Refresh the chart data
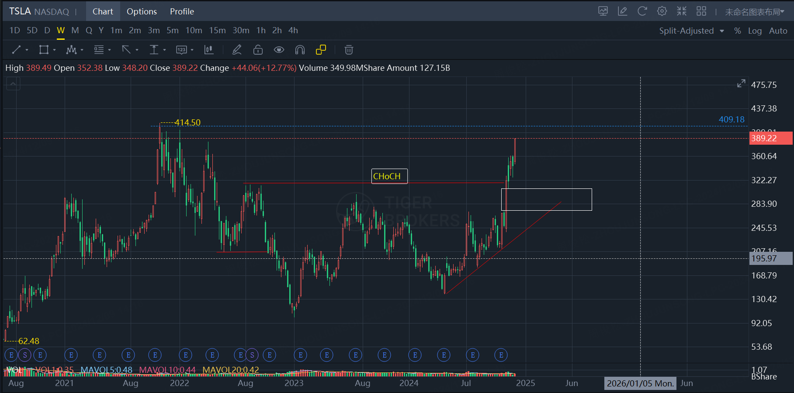Viewport: 794px width, 393px height. 642,11
